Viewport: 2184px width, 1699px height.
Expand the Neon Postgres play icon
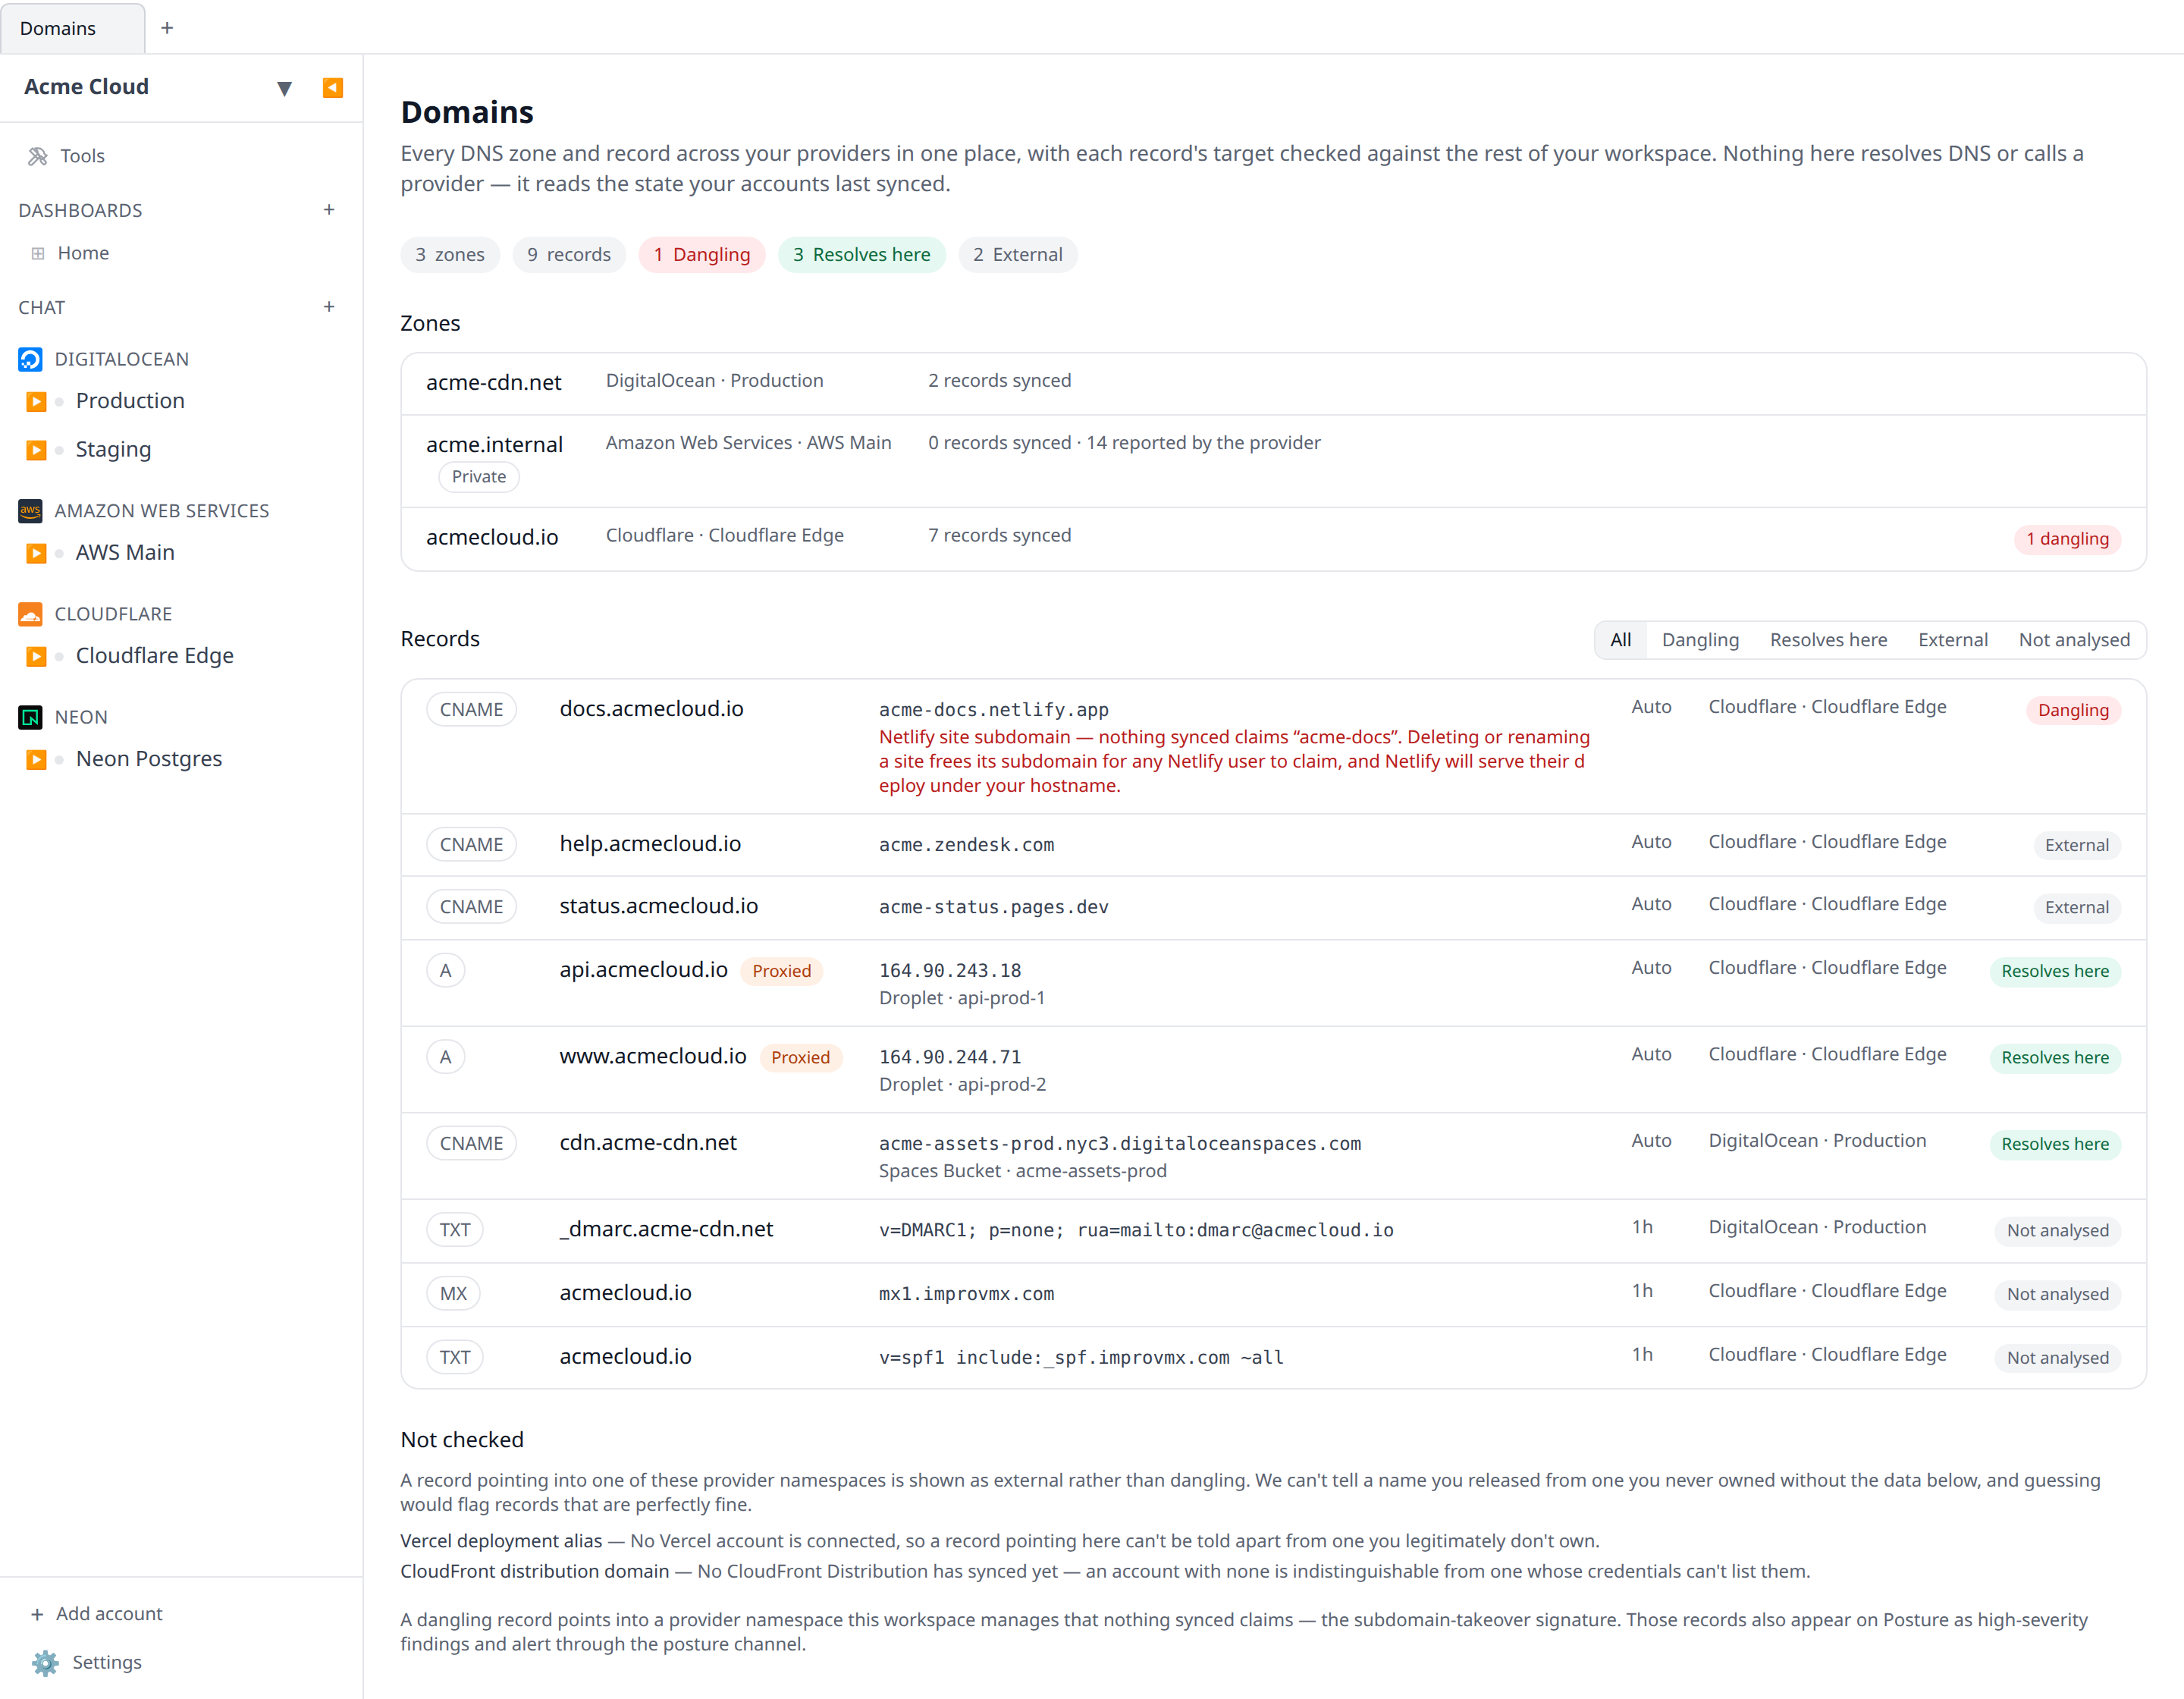tap(36, 759)
